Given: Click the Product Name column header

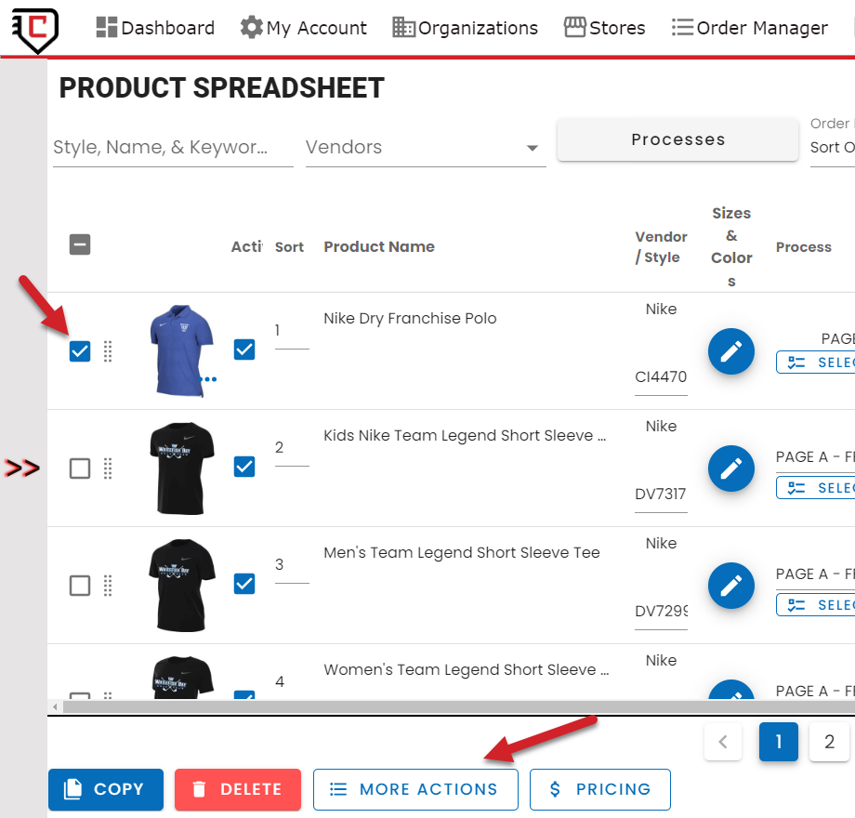Looking at the screenshot, I should pyautogui.click(x=379, y=246).
